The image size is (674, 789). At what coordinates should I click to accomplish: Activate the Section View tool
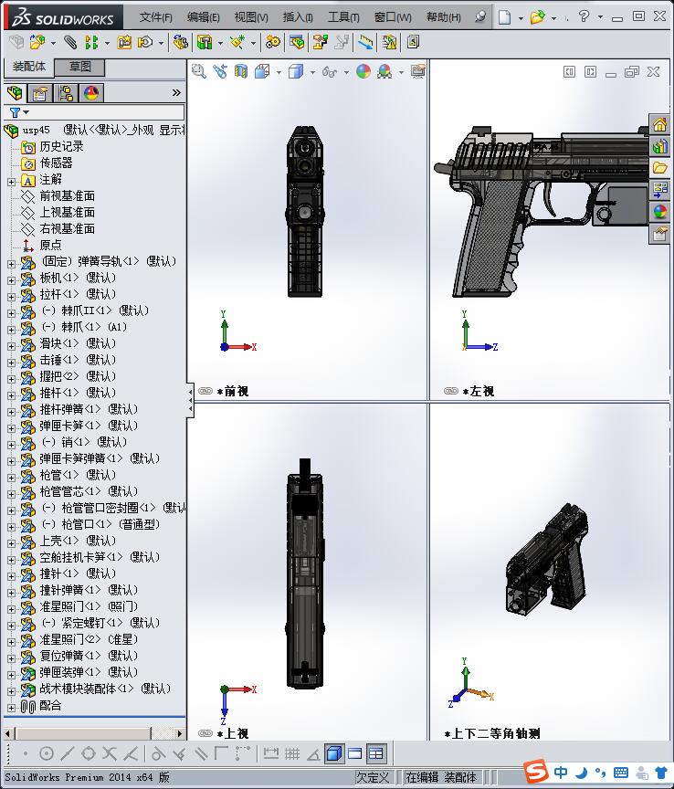pyautogui.click(x=241, y=71)
